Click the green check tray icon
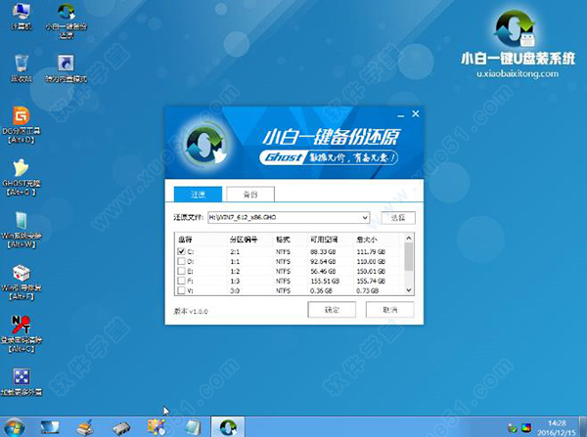Viewport: 587px width, 437px height. click(x=512, y=427)
